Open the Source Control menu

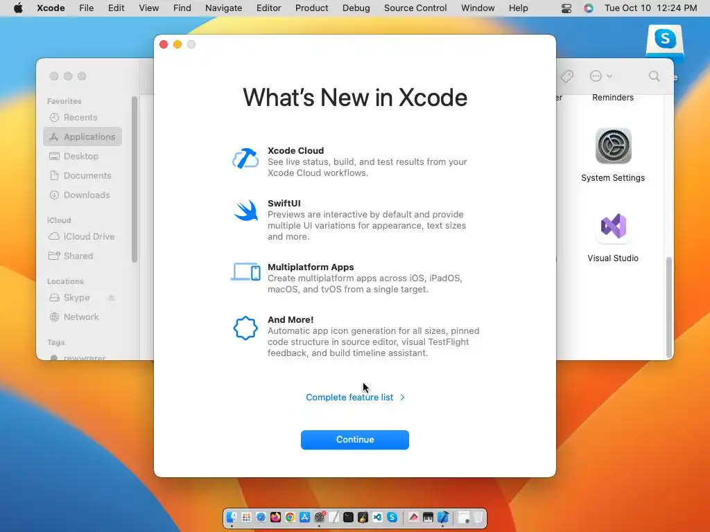(x=415, y=8)
